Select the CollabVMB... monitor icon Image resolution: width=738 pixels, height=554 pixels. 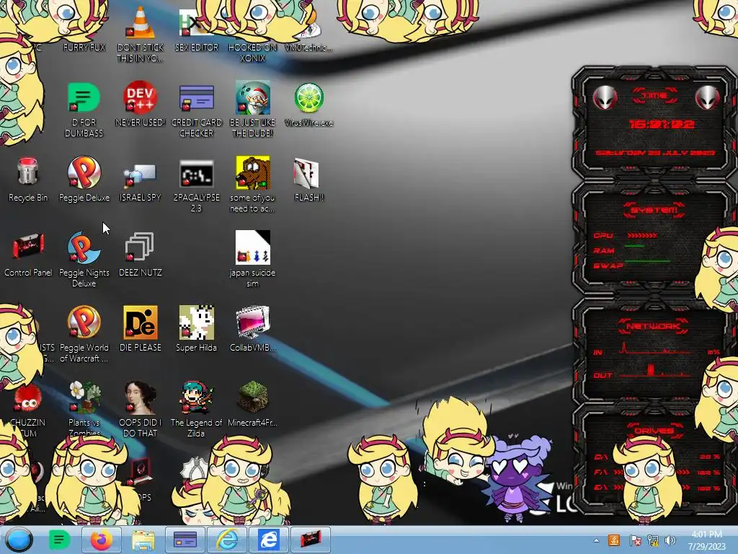253,322
